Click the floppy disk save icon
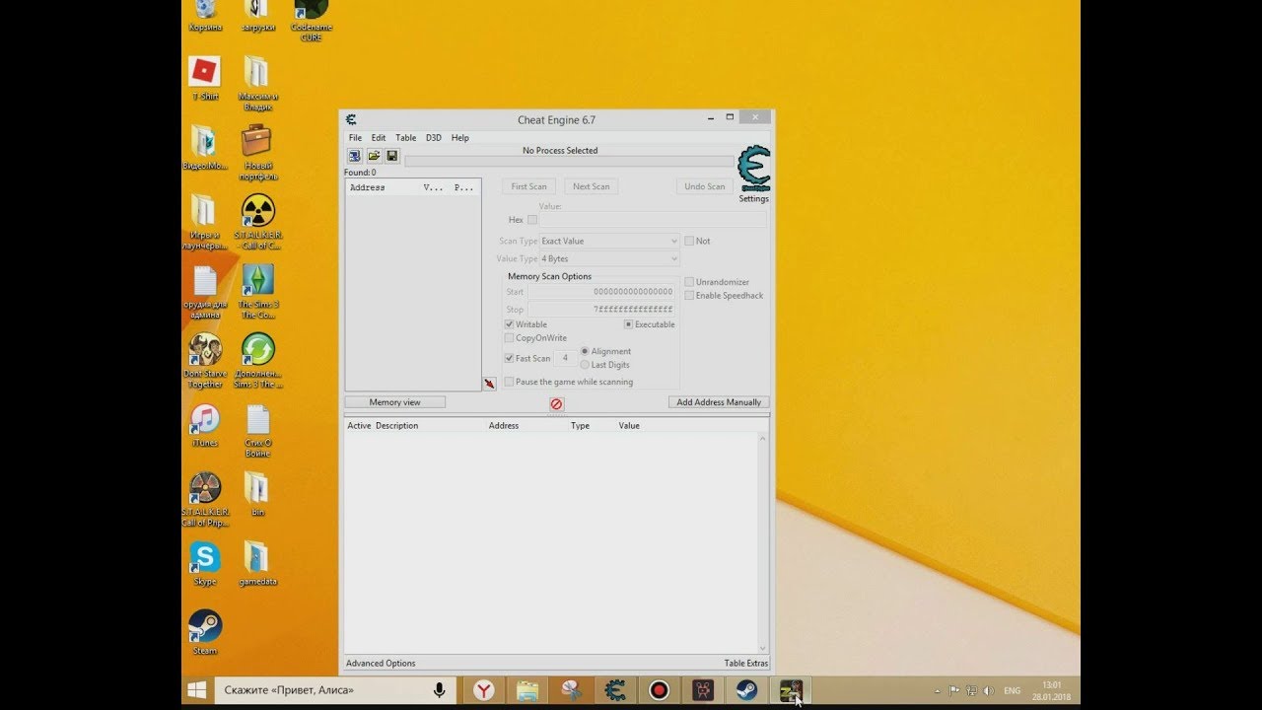The width and height of the screenshot is (1262, 710). pyautogui.click(x=391, y=156)
